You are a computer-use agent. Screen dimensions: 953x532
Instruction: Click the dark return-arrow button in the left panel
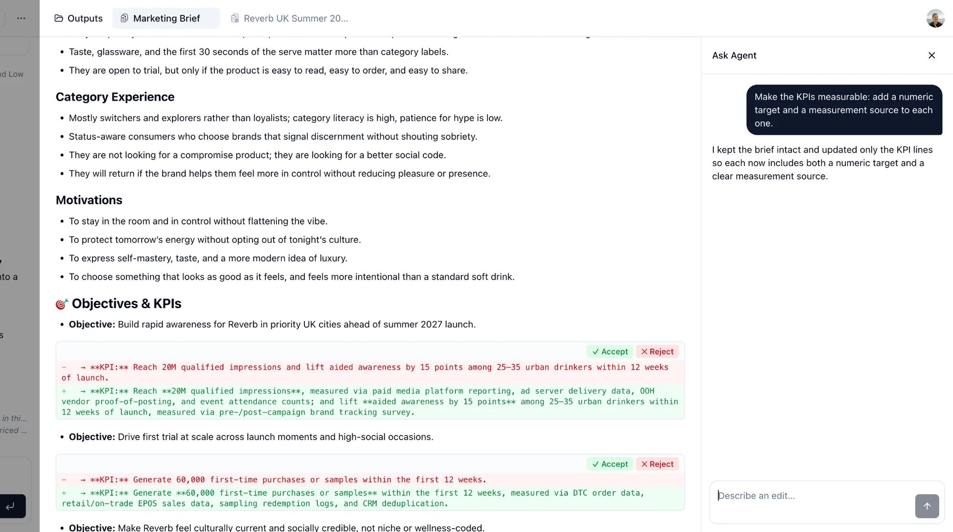point(11,506)
